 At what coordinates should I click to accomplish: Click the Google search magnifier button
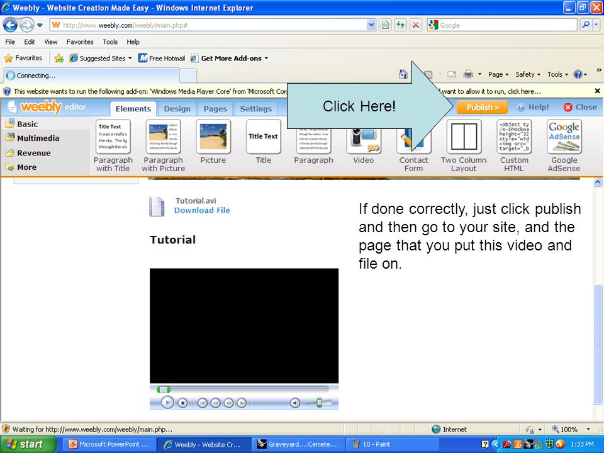coord(586,25)
